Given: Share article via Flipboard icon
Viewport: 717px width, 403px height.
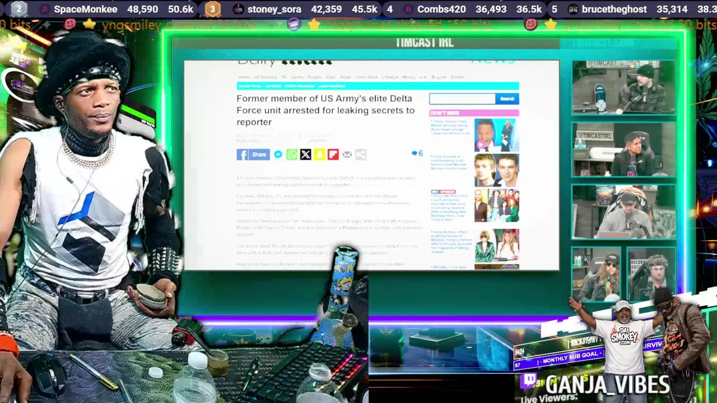Looking at the screenshot, I should point(333,154).
